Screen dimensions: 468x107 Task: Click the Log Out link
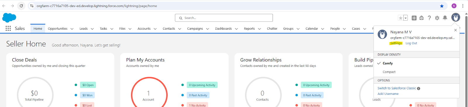[411, 43]
